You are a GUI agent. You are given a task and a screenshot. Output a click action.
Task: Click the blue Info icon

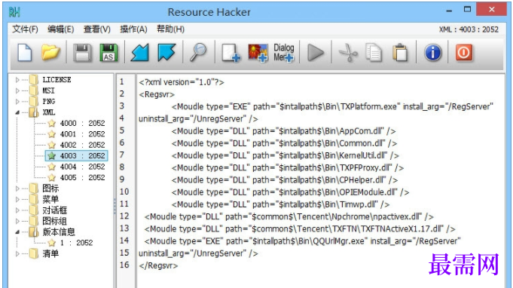click(433, 52)
